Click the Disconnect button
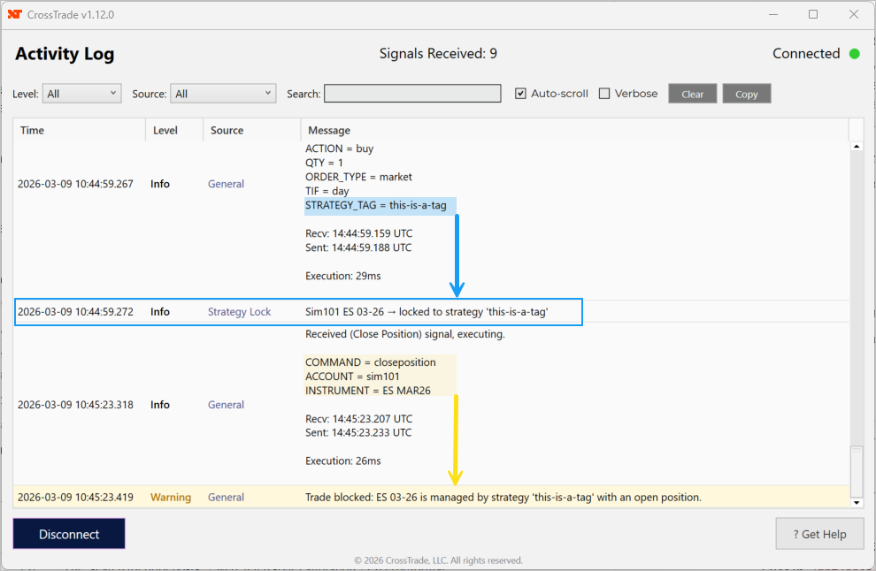Screen dimensions: 876x571 click(69, 534)
